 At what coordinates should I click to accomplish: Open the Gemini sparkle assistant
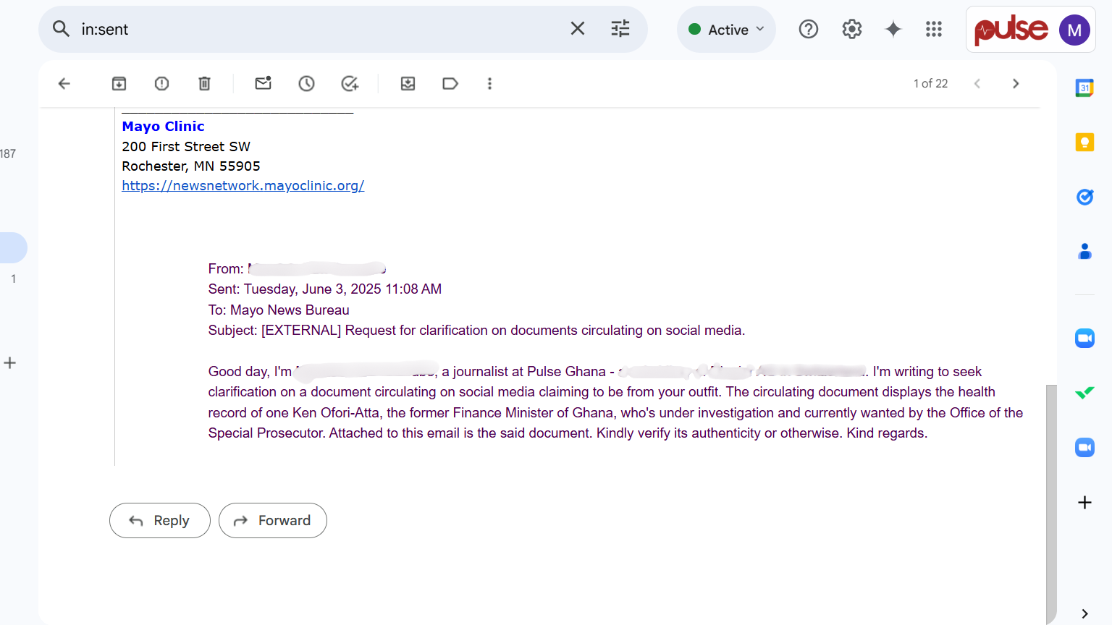click(x=893, y=29)
